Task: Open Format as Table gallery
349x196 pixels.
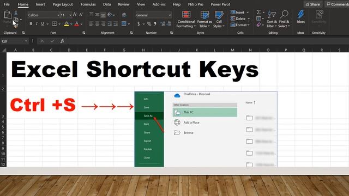Action: click(204, 19)
